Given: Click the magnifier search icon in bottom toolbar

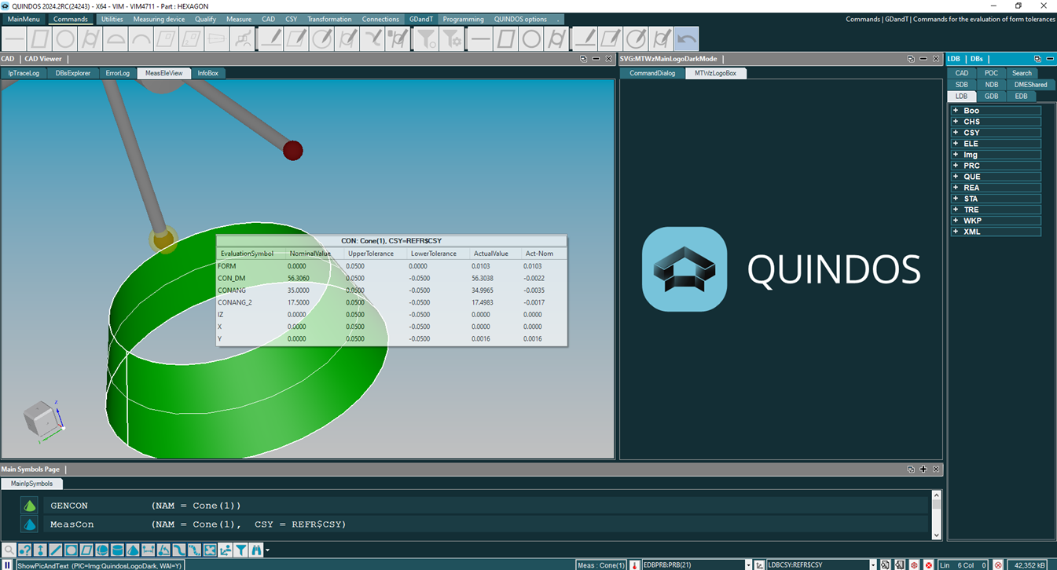Looking at the screenshot, I should click(x=9, y=550).
